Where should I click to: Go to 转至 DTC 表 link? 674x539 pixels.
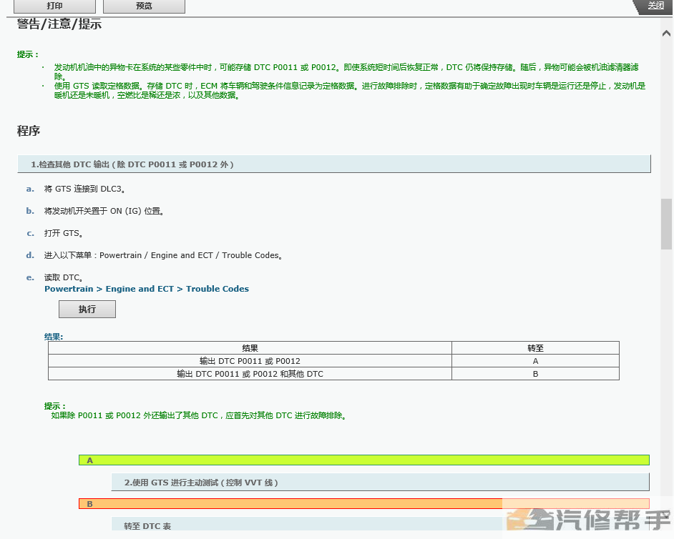point(147,526)
